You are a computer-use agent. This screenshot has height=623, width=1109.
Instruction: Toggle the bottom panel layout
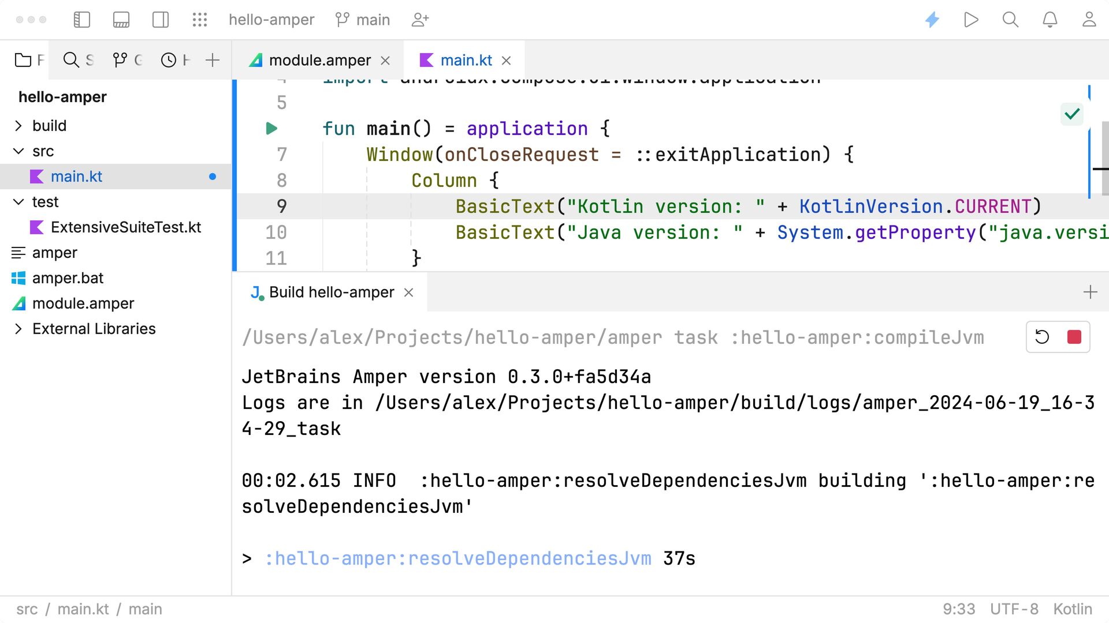(x=121, y=20)
